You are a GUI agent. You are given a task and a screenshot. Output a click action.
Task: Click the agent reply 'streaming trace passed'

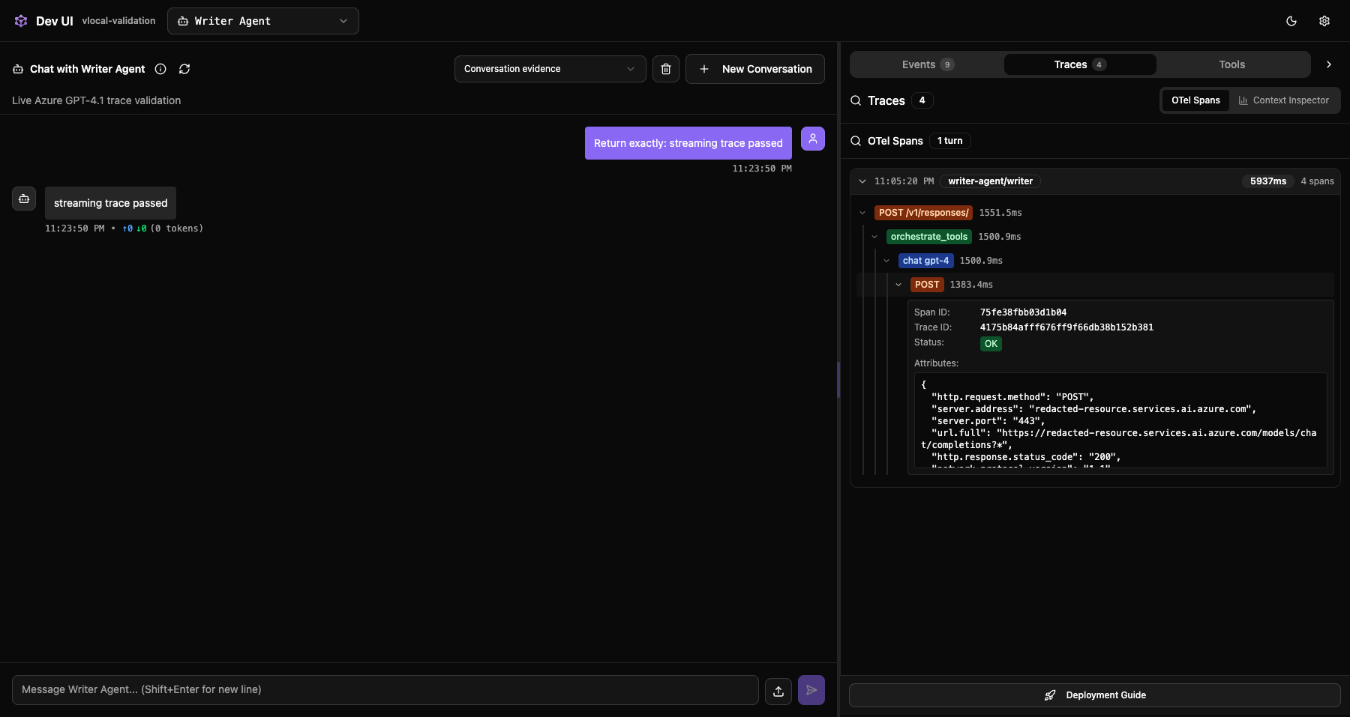(111, 203)
